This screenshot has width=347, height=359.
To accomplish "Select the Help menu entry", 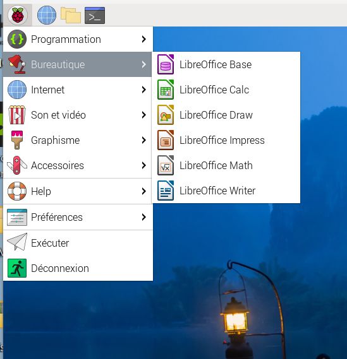I will (78, 191).
